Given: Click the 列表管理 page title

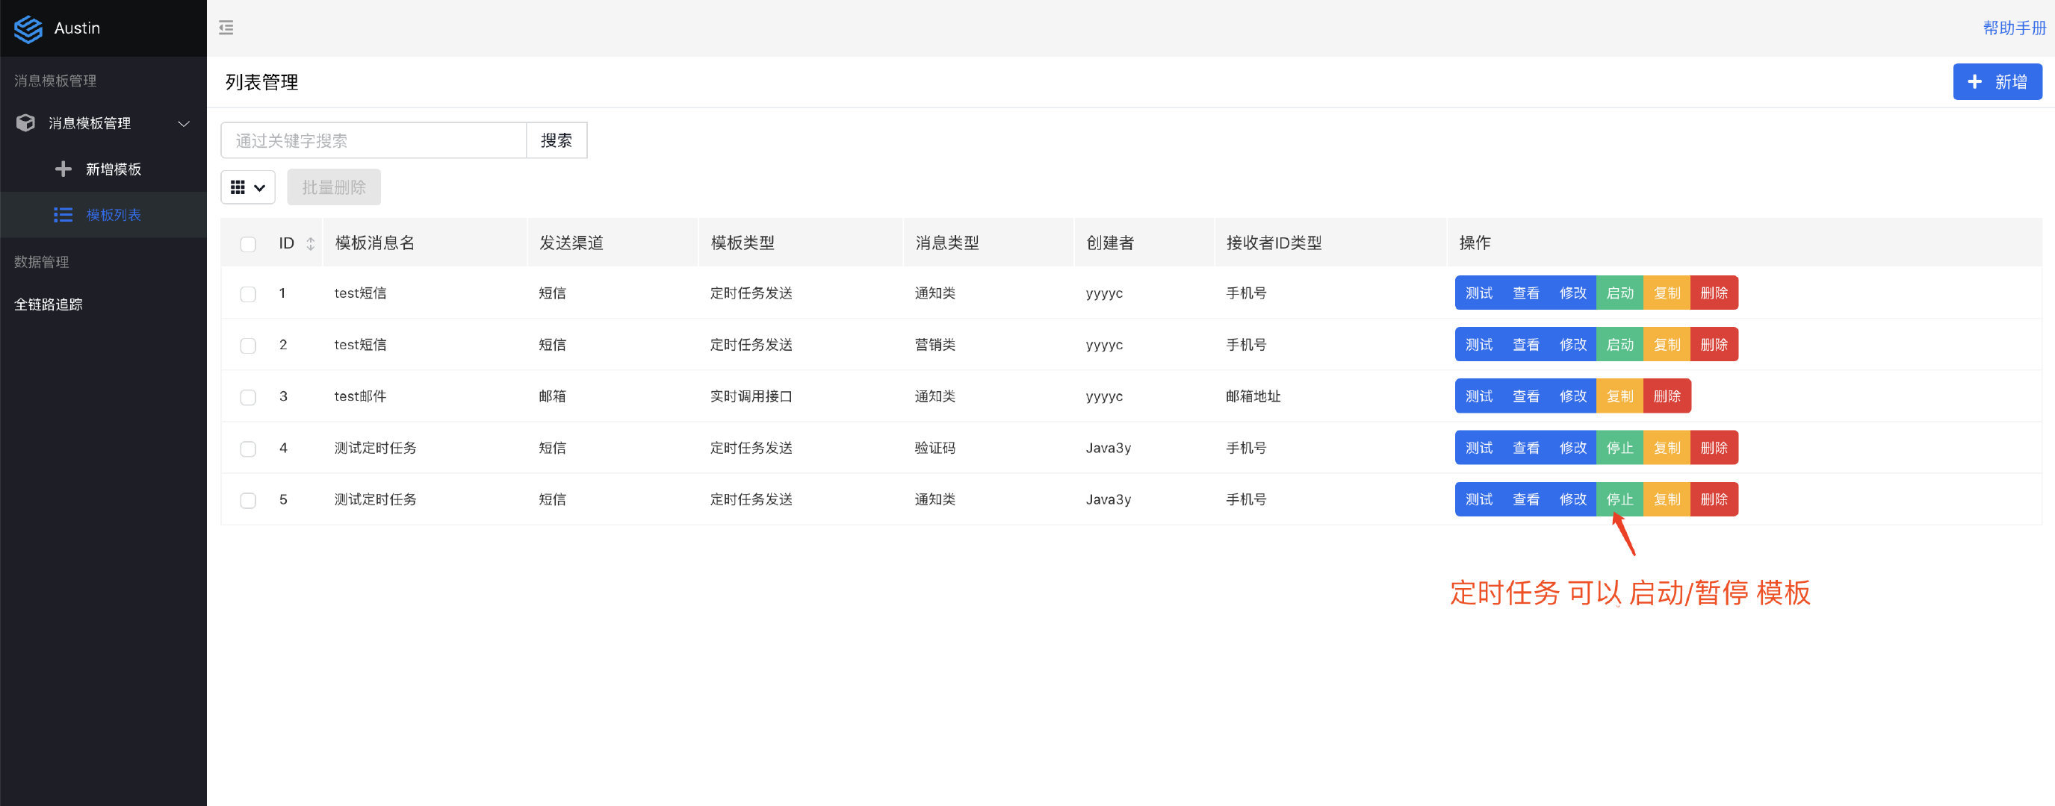Looking at the screenshot, I should [x=261, y=82].
